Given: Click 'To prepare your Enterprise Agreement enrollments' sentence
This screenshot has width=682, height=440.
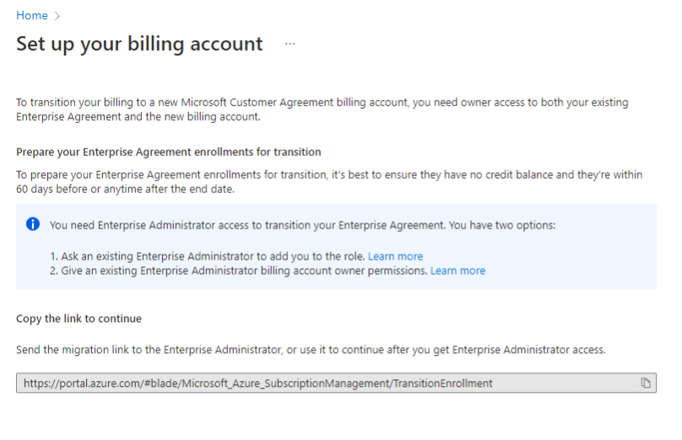Looking at the screenshot, I should (329, 174).
